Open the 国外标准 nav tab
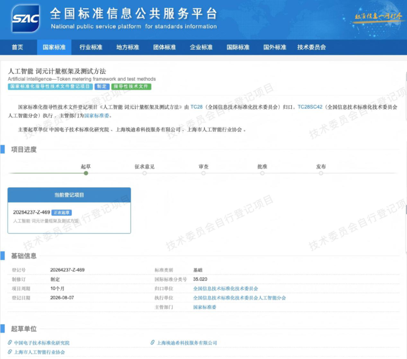 [275, 47]
